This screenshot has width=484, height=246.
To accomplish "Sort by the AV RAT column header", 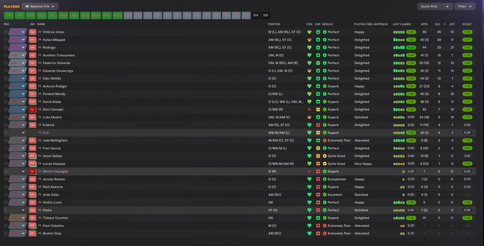I will (467, 24).
